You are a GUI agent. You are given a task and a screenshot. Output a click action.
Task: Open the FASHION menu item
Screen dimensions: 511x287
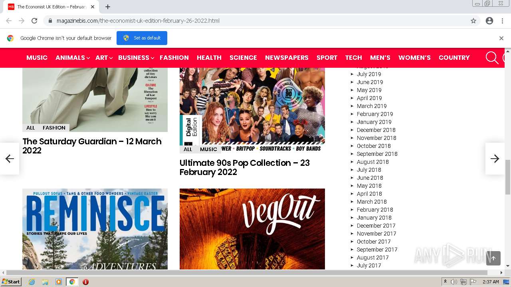tap(174, 58)
